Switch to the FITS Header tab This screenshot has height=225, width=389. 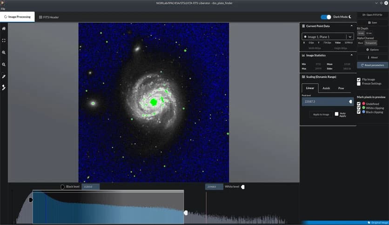tap(49, 17)
